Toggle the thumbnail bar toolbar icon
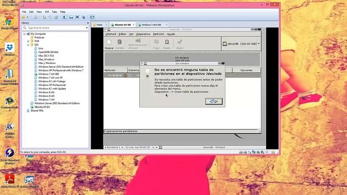This screenshot has width=347, height=195. [71, 17]
